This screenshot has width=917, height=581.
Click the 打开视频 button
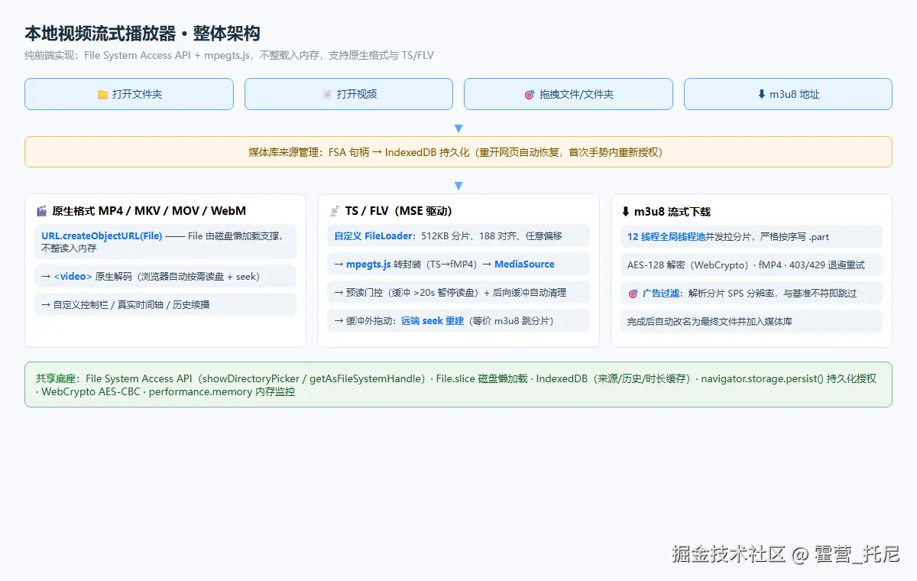click(348, 94)
